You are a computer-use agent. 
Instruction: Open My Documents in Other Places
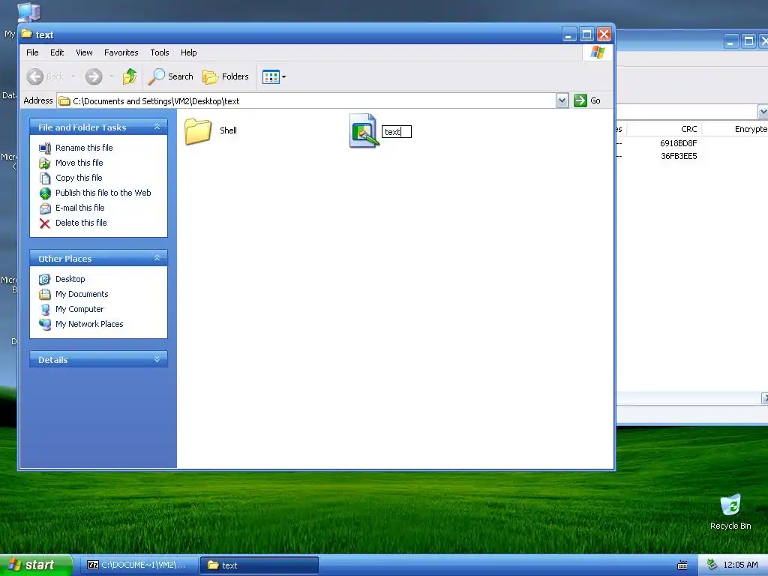[82, 294]
